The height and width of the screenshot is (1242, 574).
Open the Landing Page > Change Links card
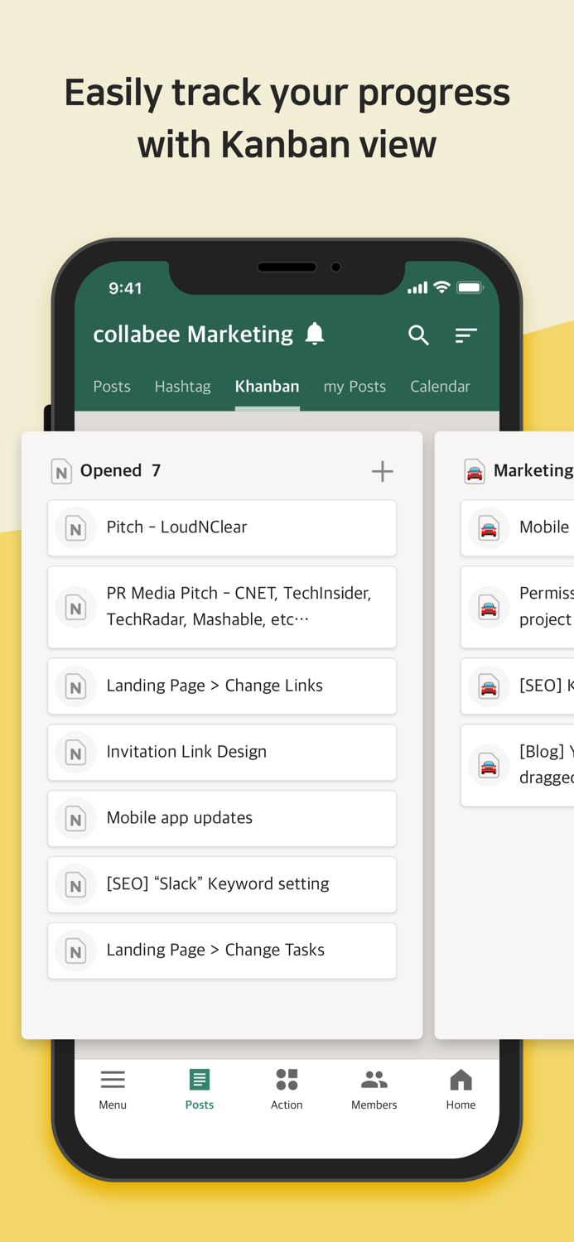click(221, 686)
